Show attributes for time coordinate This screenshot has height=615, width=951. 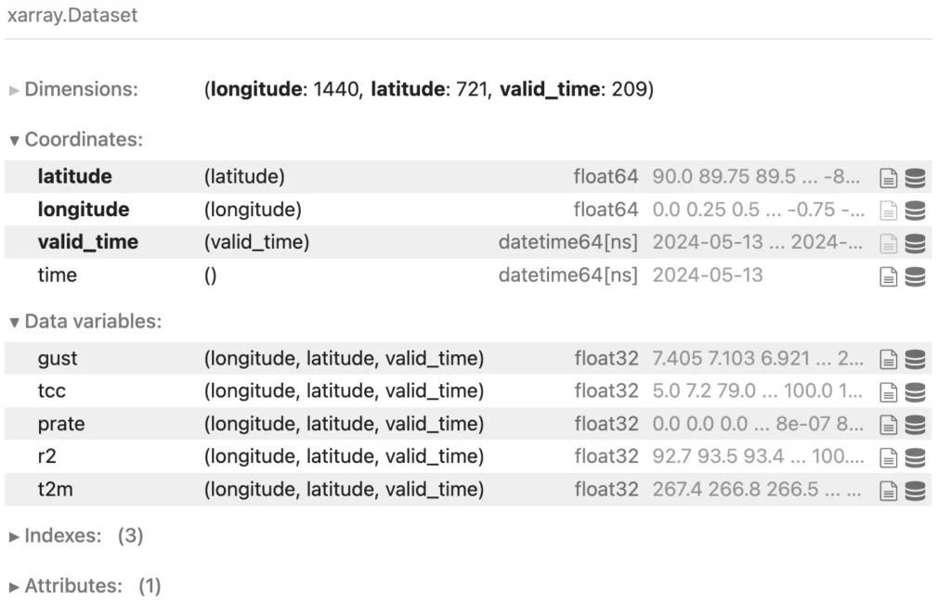[x=888, y=275]
